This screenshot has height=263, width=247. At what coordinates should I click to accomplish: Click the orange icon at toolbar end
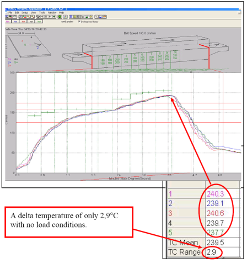[105, 17]
